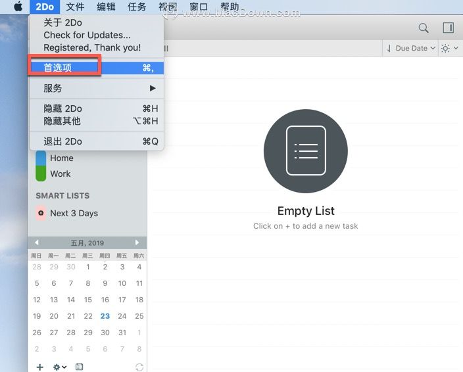
Task: Open the Home list
Action: pos(62,158)
